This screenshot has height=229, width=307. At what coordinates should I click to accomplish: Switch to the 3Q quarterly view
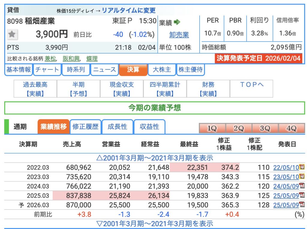point(265,128)
